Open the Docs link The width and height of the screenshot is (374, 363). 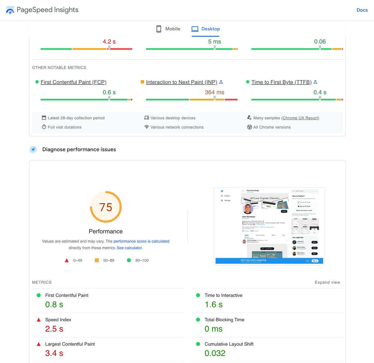pos(362,10)
